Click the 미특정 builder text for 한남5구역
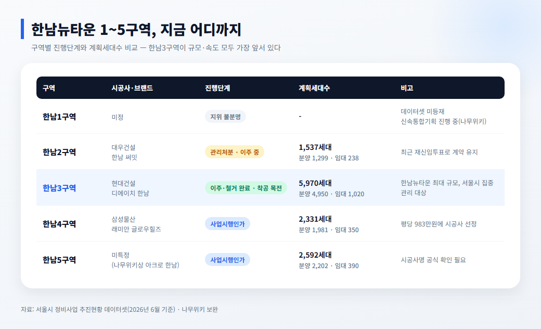Image resolution: width=541 pixels, height=329 pixels. tap(120, 255)
